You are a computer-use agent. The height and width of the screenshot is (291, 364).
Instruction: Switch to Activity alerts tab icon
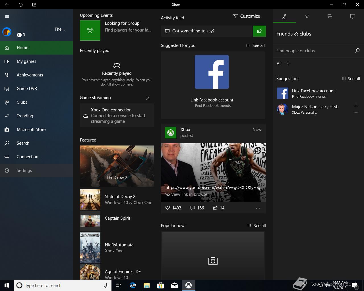[x=353, y=16]
